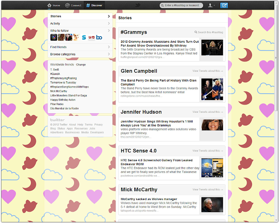Click the chevron next to Stories
The image size is (279, 223).
click(x=109, y=16)
